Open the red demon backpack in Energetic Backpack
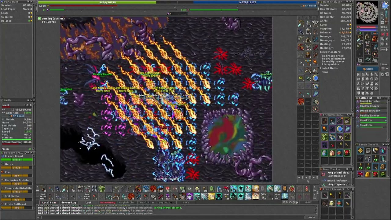This screenshot has width=391, height=220. 347,153
